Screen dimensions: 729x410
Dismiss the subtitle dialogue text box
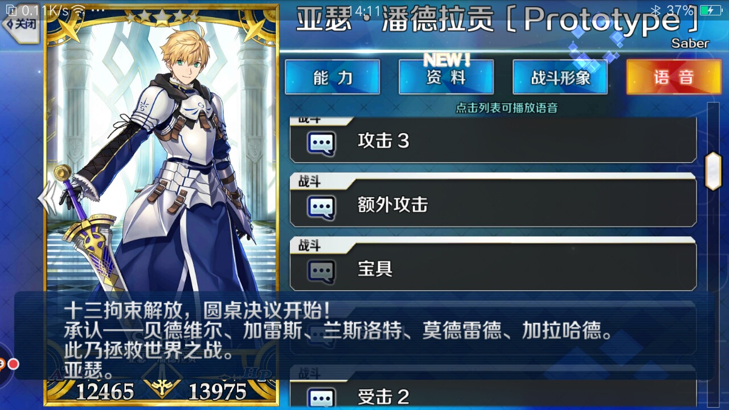pos(364,336)
